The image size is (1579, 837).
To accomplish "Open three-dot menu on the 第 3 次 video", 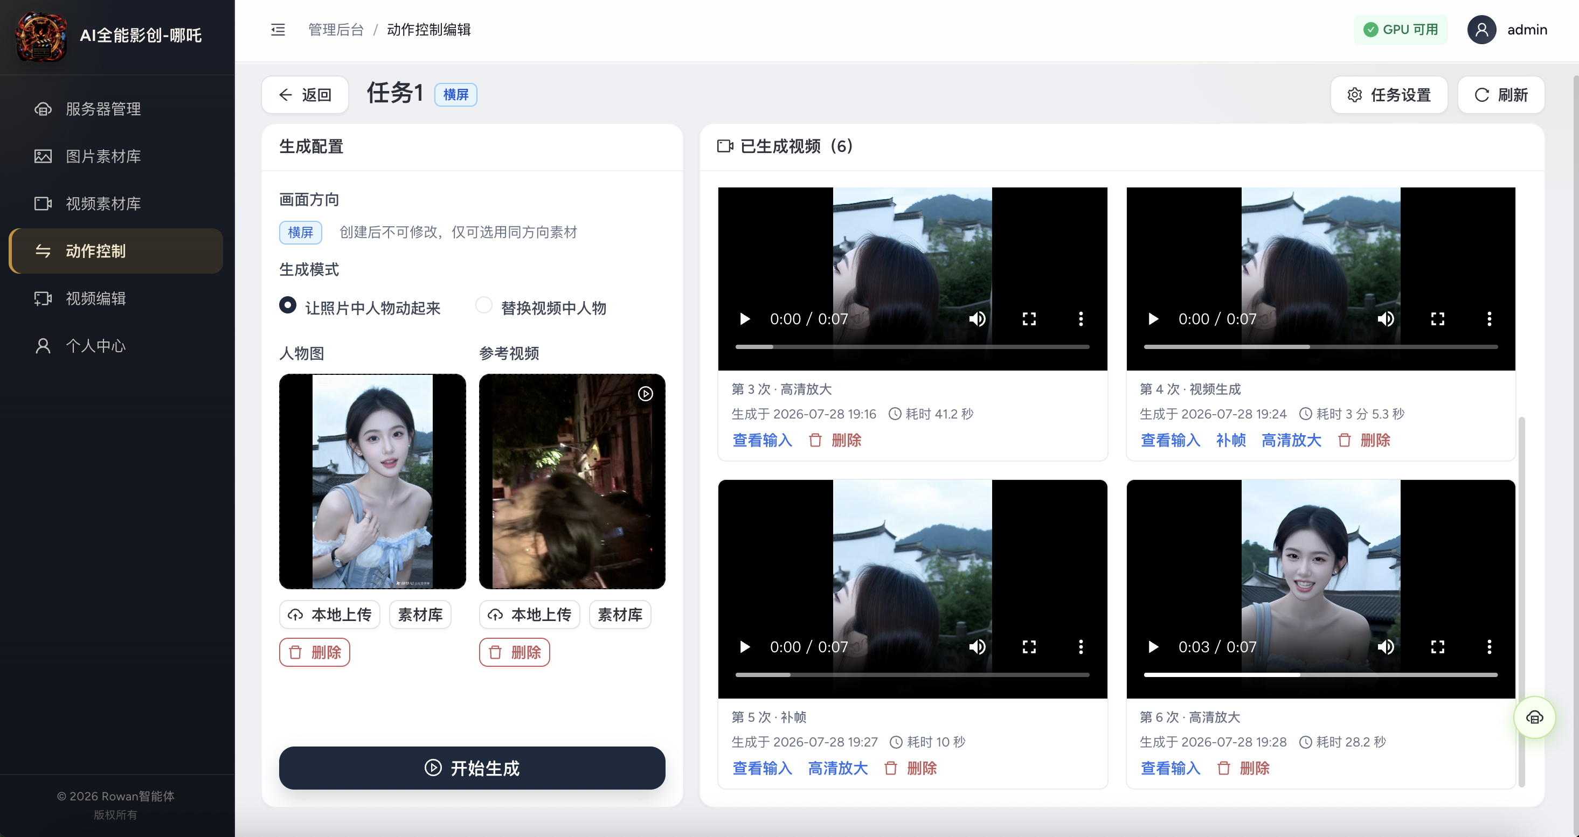I will point(1081,319).
